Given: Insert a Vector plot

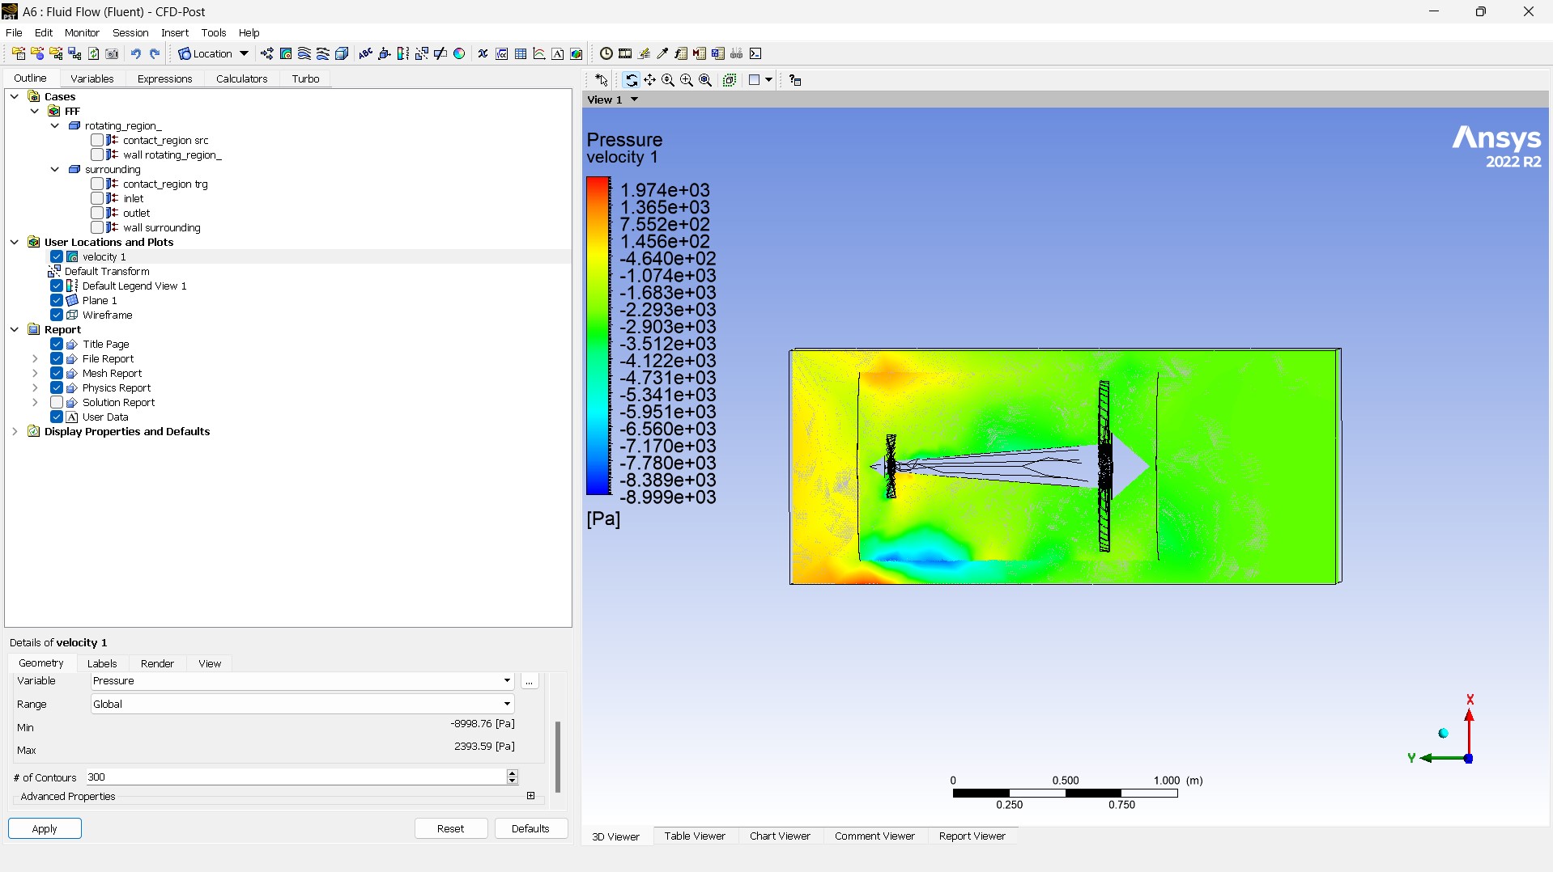Looking at the screenshot, I should point(267,53).
